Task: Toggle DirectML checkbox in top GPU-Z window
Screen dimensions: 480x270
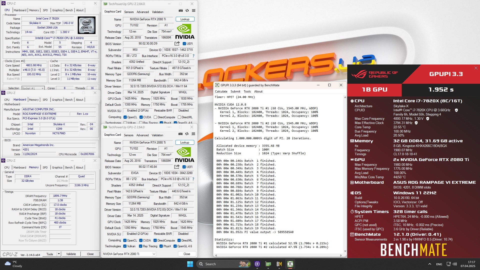Action: (179, 117)
